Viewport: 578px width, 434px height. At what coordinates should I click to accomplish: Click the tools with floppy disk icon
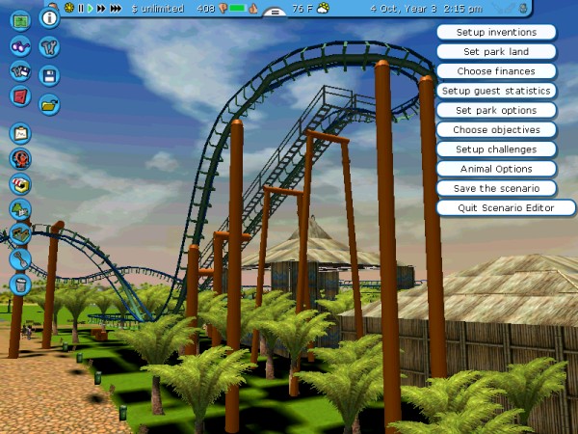pos(20,71)
